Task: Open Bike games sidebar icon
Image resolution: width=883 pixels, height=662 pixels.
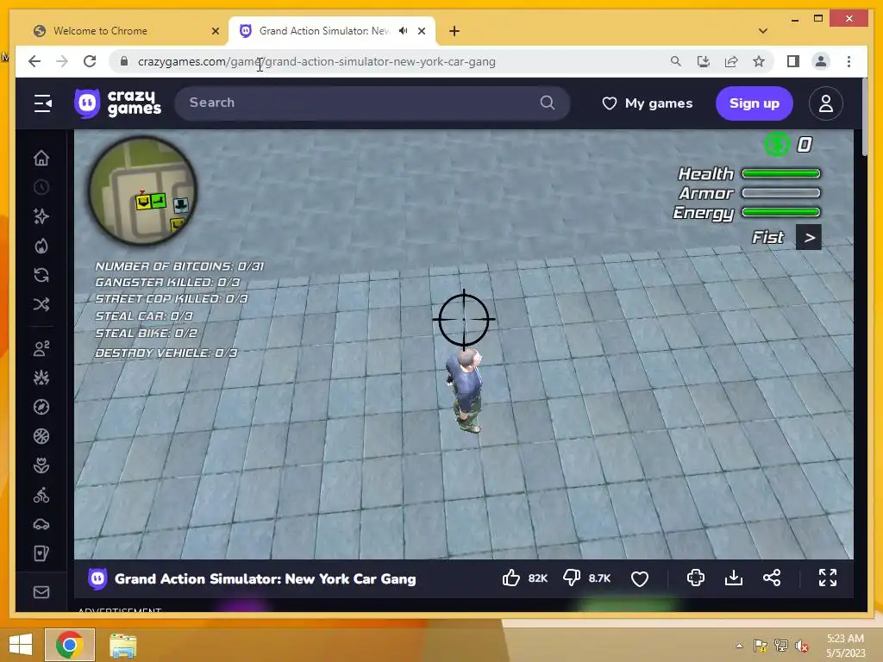Action: coord(41,495)
